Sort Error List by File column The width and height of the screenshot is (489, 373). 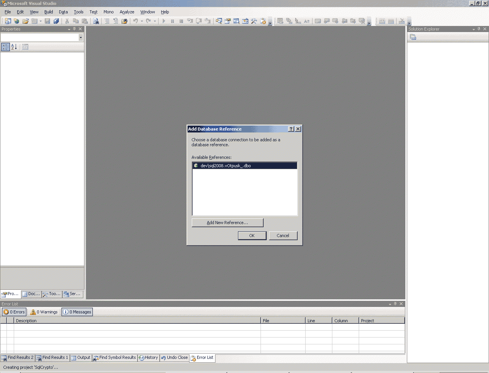[x=283, y=321]
